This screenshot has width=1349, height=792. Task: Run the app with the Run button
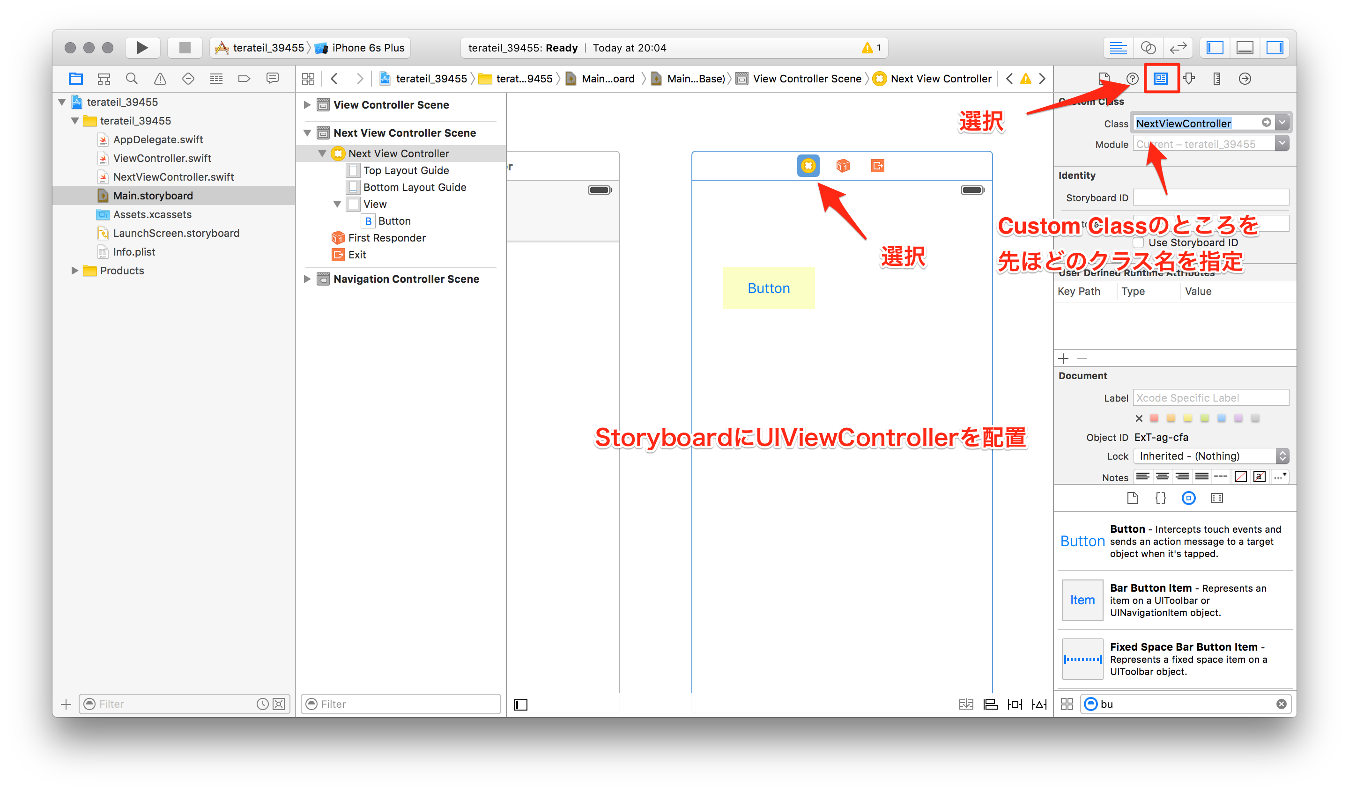[142, 47]
